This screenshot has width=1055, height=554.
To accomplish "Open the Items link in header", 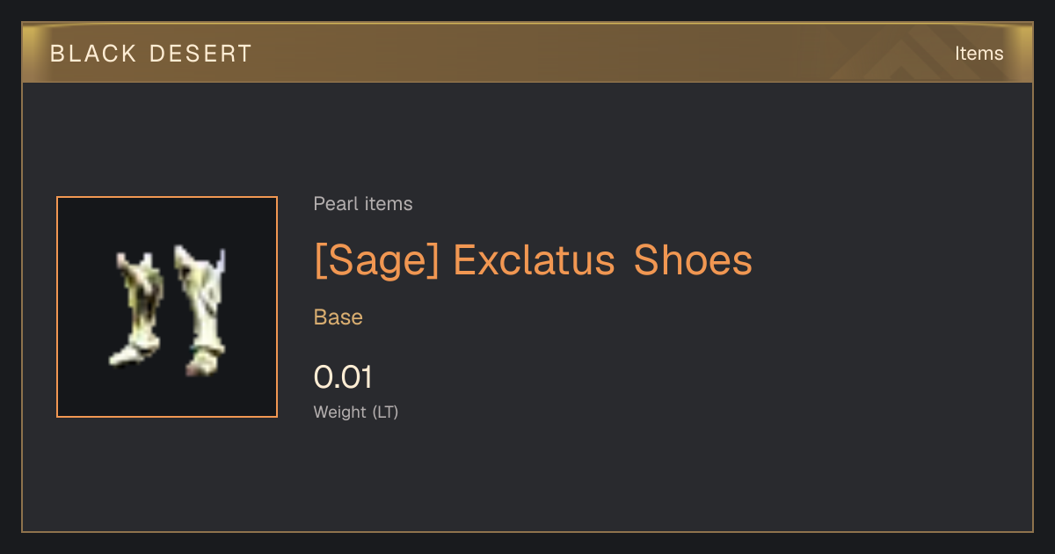I will [979, 53].
